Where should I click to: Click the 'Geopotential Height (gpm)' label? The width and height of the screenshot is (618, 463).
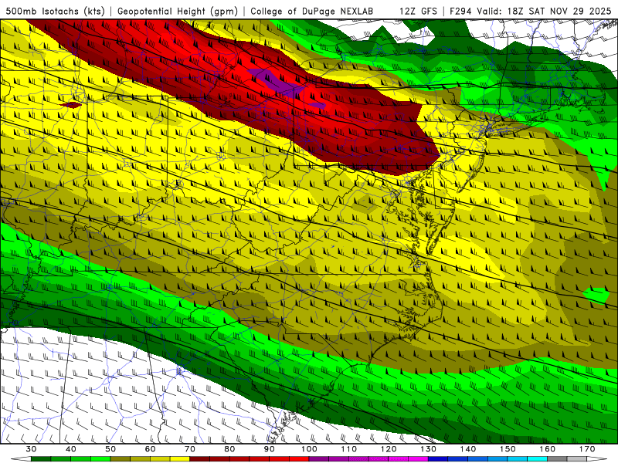point(178,11)
